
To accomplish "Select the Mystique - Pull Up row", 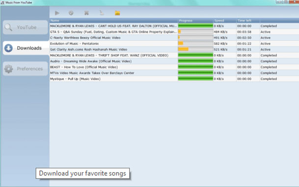I will pos(174,79).
